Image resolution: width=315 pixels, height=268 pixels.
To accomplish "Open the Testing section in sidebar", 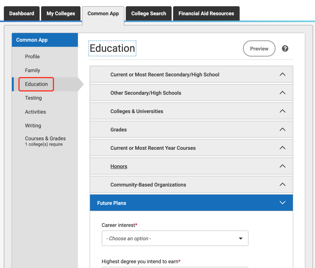I will click(x=33, y=98).
